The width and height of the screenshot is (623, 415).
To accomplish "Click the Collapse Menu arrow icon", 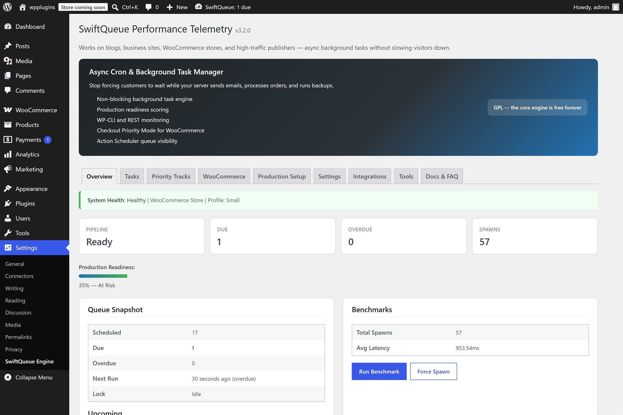I will click(8, 377).
